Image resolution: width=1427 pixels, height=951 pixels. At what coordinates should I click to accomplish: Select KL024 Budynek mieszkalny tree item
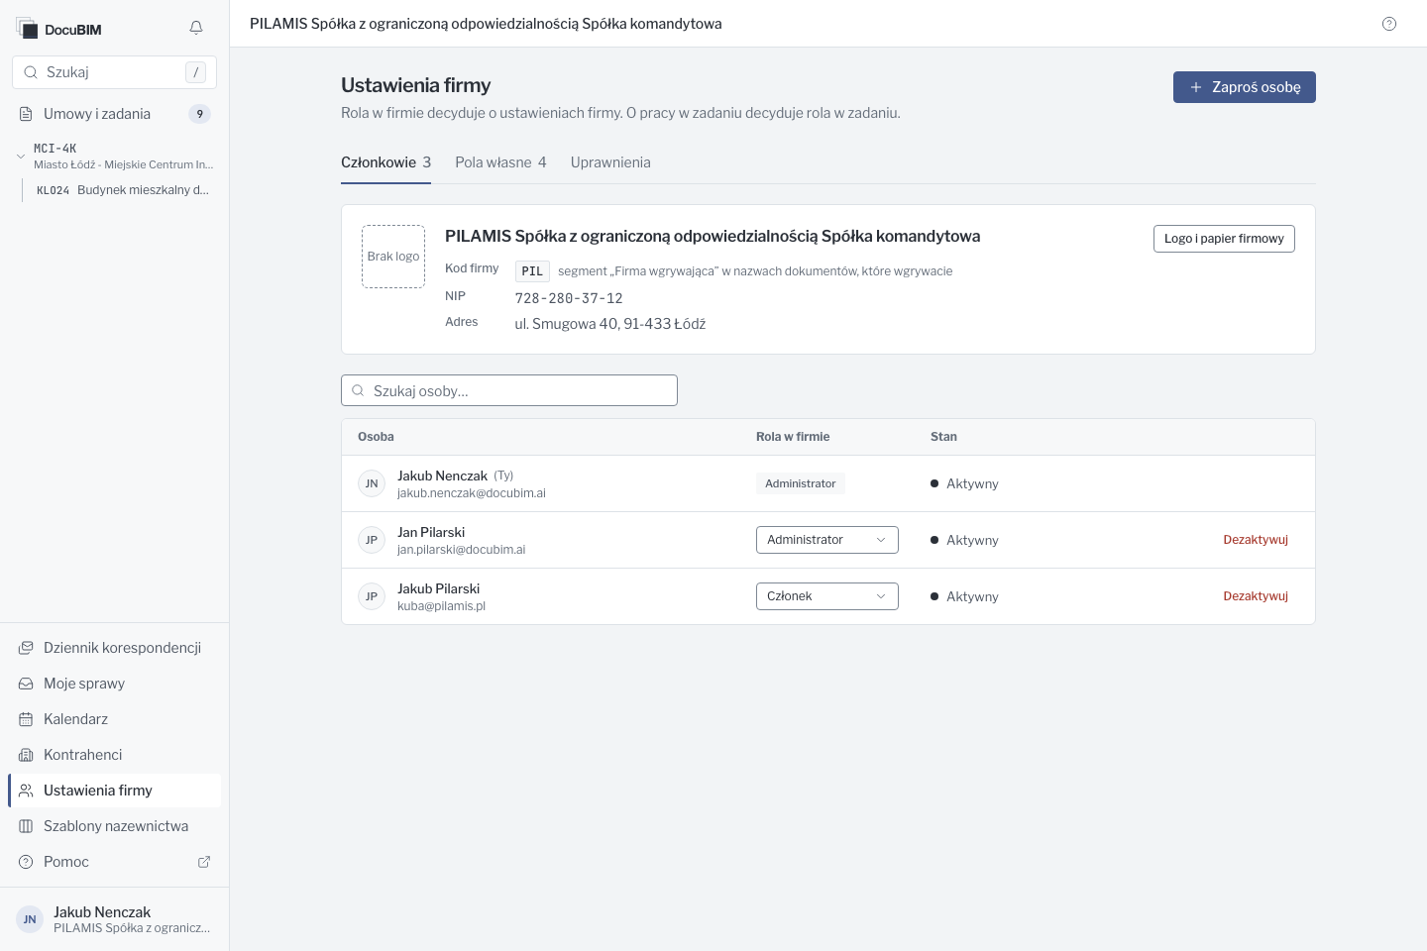123,190
